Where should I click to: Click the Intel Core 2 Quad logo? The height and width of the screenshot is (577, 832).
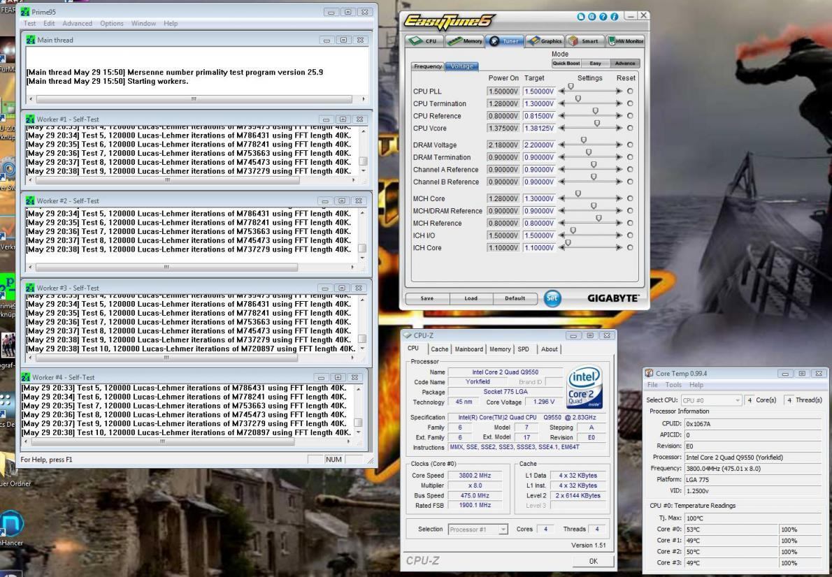(584, 387)
